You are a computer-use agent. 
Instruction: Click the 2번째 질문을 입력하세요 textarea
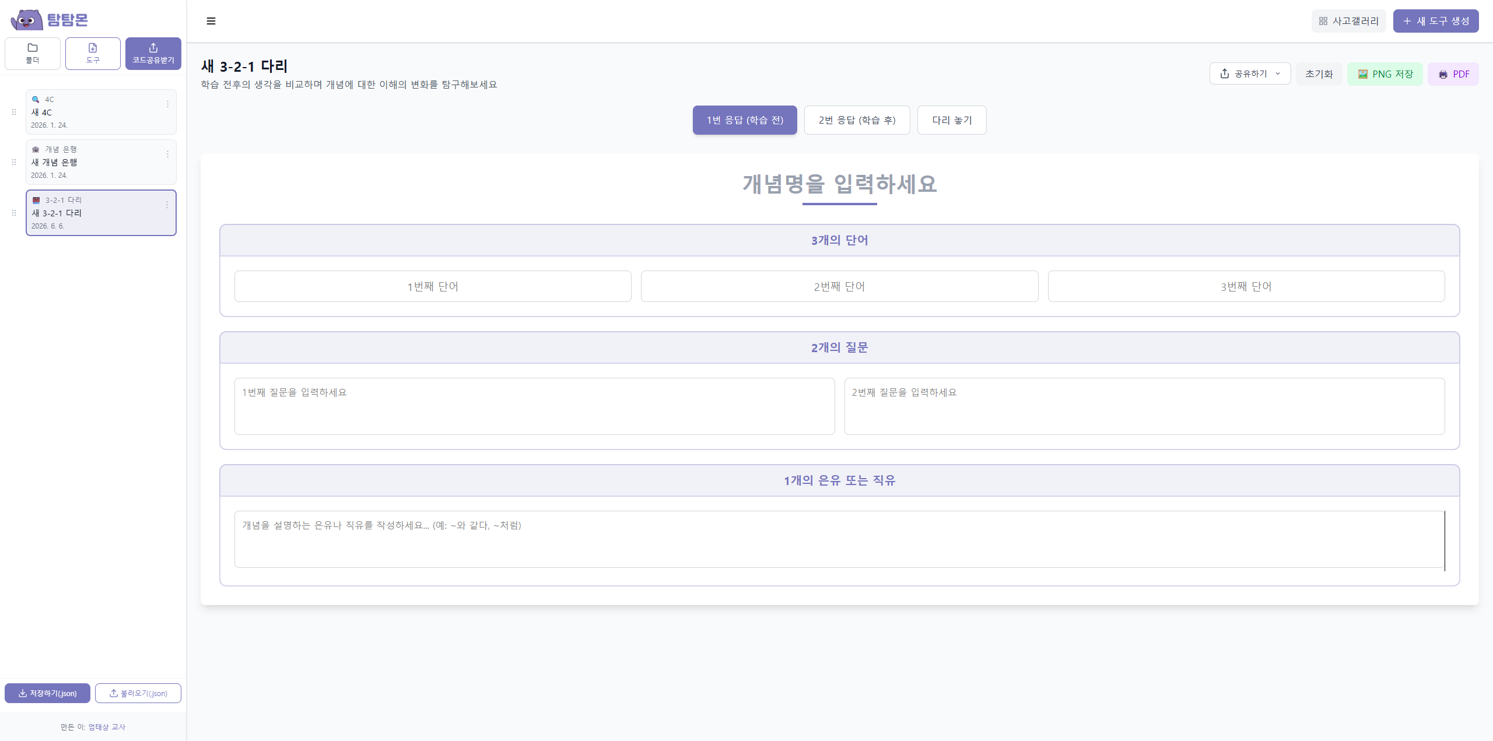click(1144, 406)
